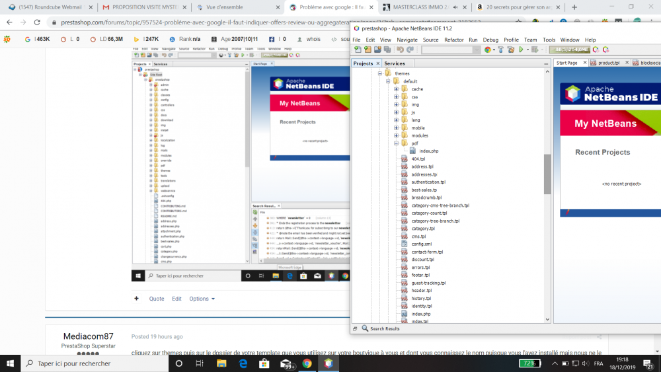Select category.tpl file in the tree
Viewport: 661px width, 372px height.
(x=423, y=229)
